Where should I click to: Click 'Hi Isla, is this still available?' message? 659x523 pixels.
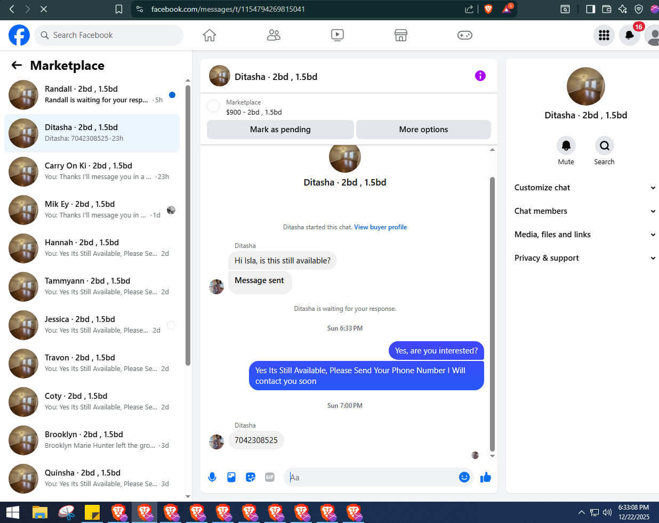[x=283, y=261]
